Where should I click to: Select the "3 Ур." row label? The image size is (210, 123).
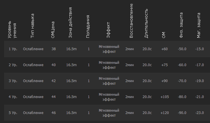click(x=13, y=81)
